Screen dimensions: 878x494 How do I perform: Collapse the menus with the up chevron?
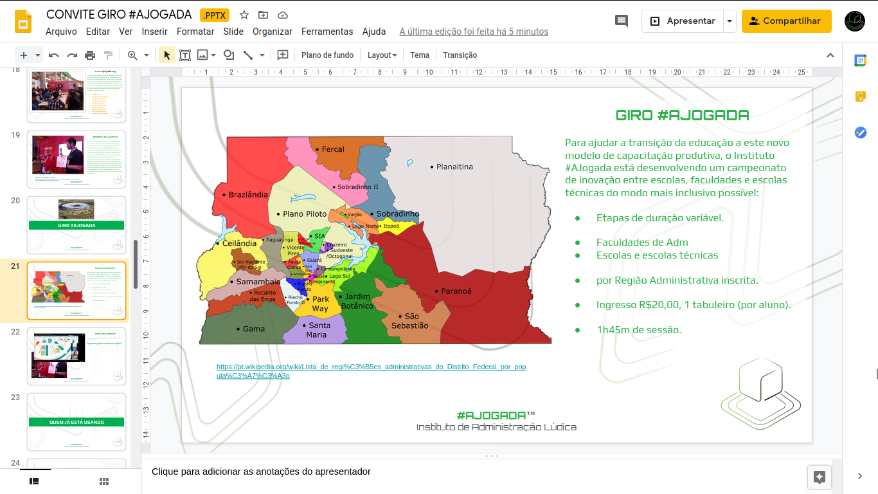(x=830, y=55)
